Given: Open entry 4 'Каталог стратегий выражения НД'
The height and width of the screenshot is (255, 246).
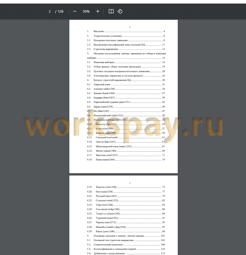Looking at the screenshot, I should [126, 80].
